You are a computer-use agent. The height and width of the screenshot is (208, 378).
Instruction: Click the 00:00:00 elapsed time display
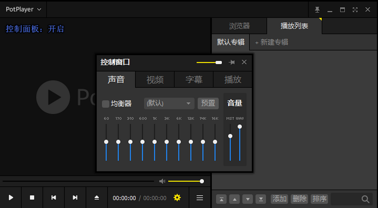[124, 198]
